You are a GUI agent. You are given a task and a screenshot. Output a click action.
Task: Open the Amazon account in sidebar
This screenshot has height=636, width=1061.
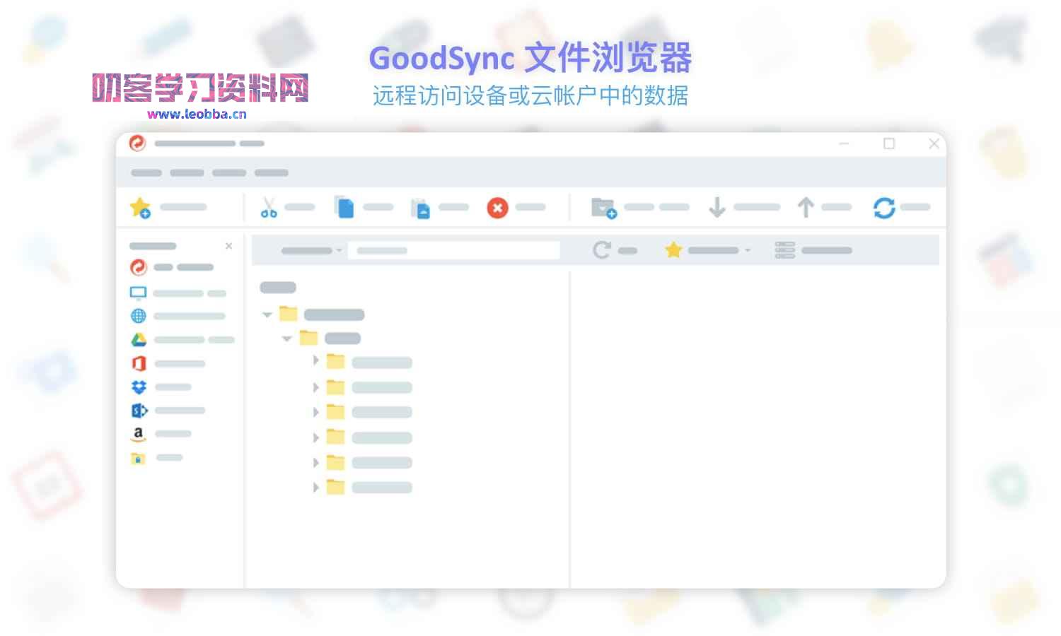[161, 434]
